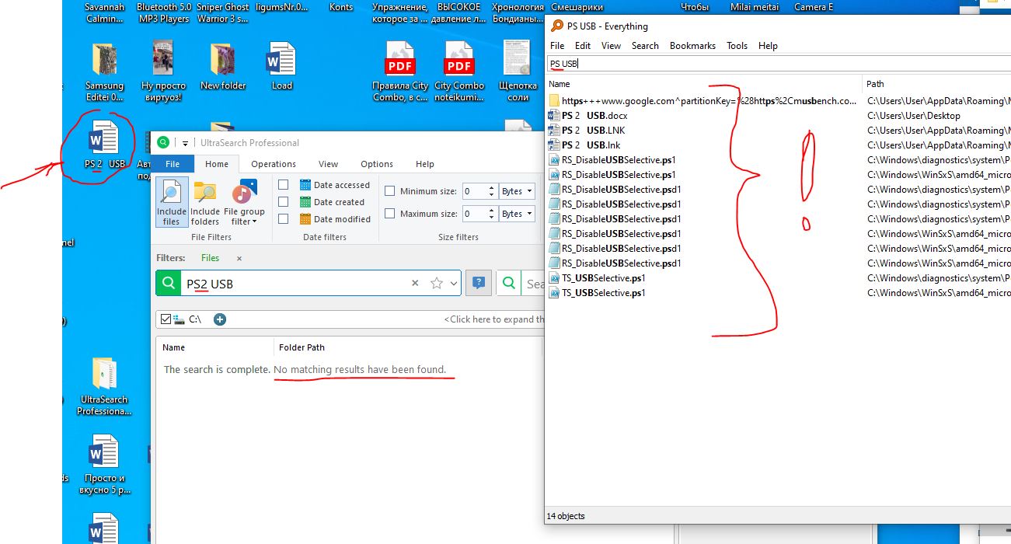Expand the search history dropdown arrow in UltraSearch
Image resolution: width=1011 pixels, height=544 pixels.
tap(454, 284)
